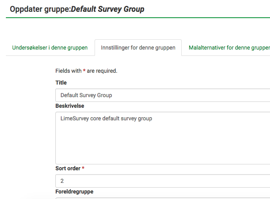Click the "LimeSurvey core default survey group" text

[106, 118]
